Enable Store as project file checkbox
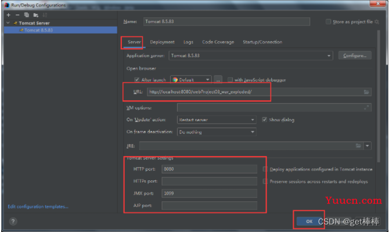 point(328,22)
